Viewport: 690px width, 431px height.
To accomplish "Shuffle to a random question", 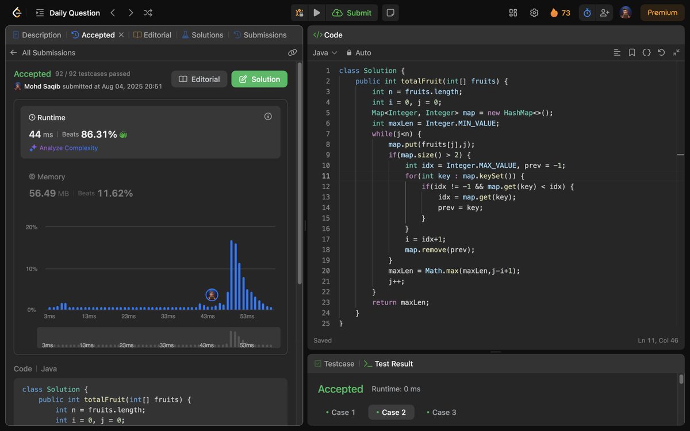I will (148, 13).
